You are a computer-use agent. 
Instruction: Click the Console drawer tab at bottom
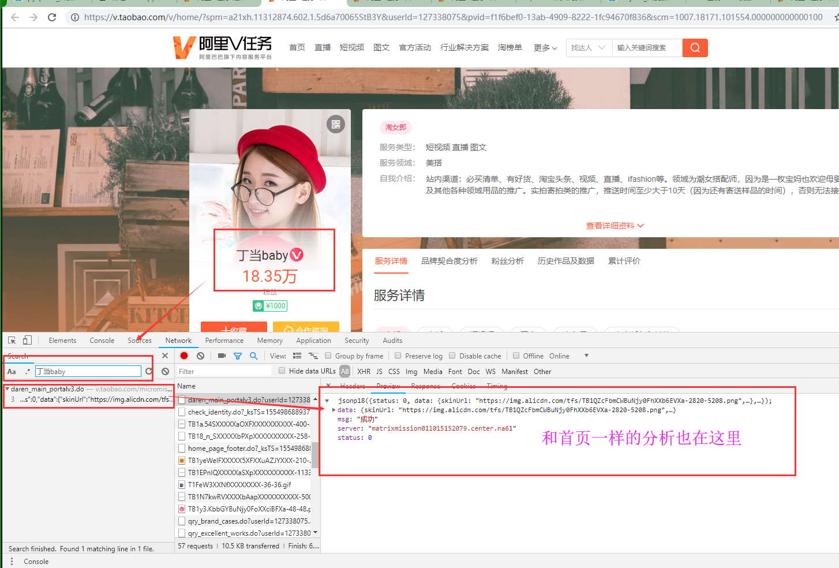point(36,562)
